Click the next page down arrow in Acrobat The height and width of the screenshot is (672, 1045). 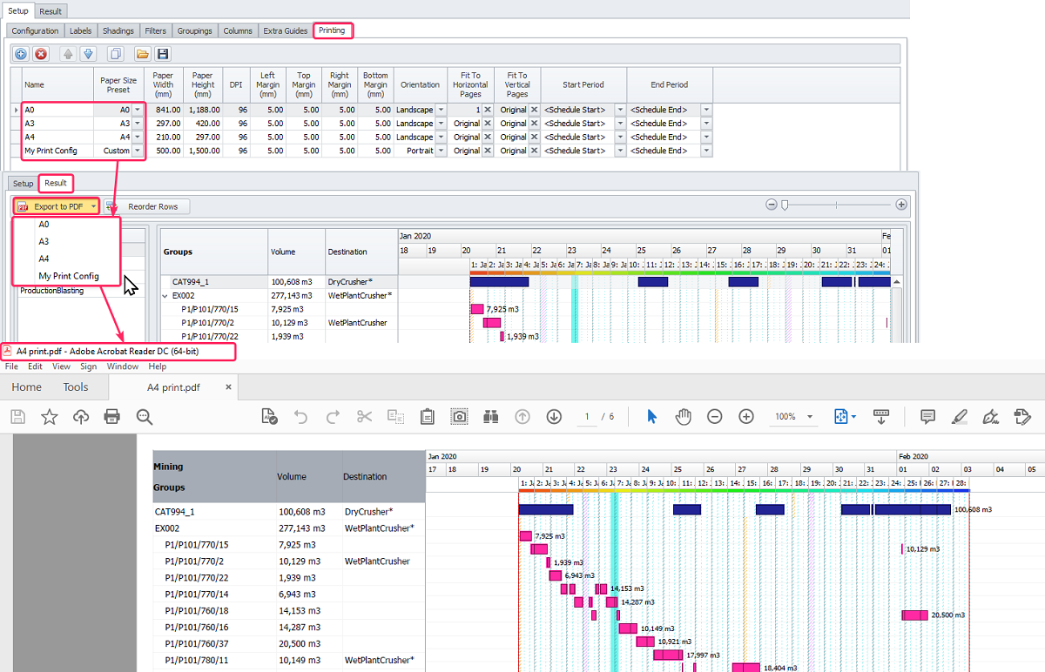tap(554, 417)
